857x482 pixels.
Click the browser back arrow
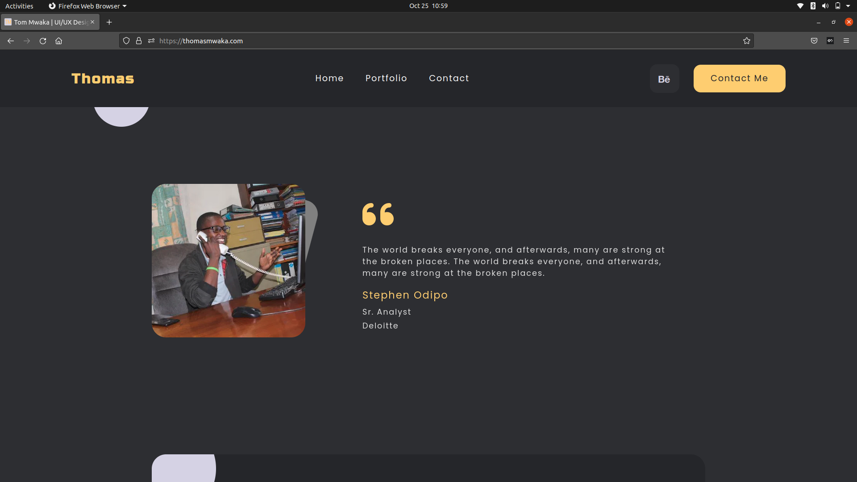click(x=11, y=41)
